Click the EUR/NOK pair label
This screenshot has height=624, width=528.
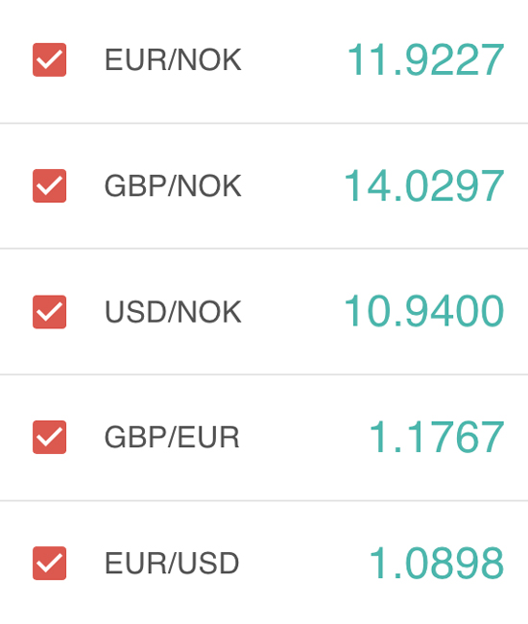173,60
